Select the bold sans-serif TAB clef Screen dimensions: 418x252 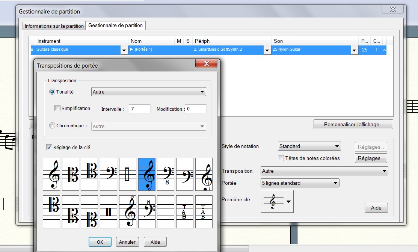[184, 212]
